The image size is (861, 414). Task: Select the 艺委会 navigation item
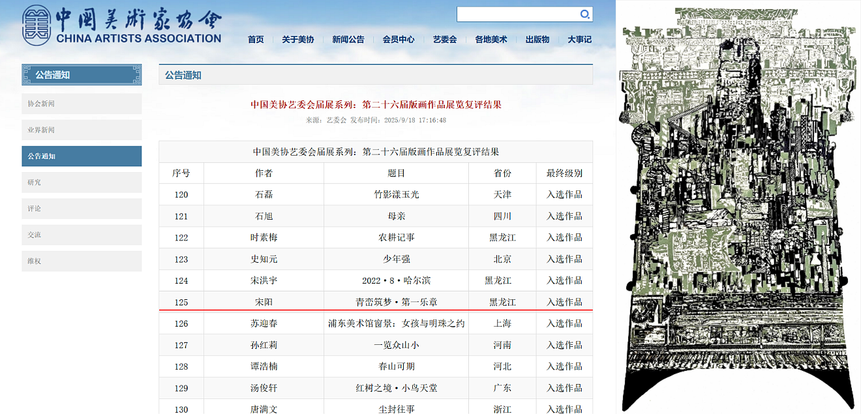pyautogui.click(x=444, y=39)
